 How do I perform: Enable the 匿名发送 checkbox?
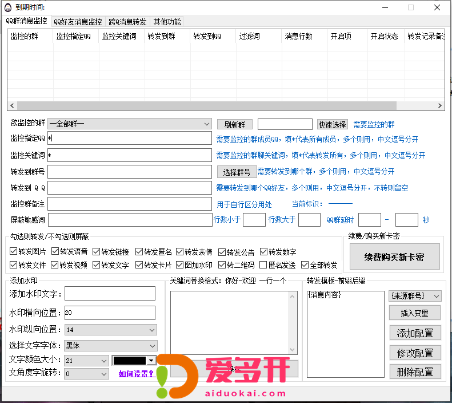[263, 264]
